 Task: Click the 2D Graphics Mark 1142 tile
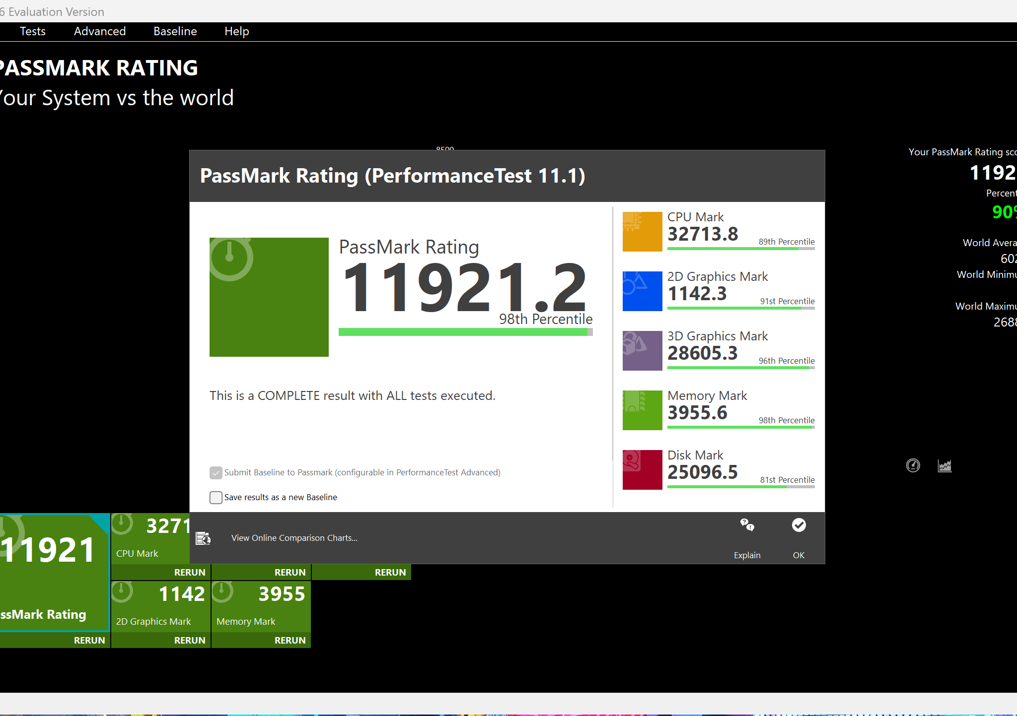coord(161,606)
